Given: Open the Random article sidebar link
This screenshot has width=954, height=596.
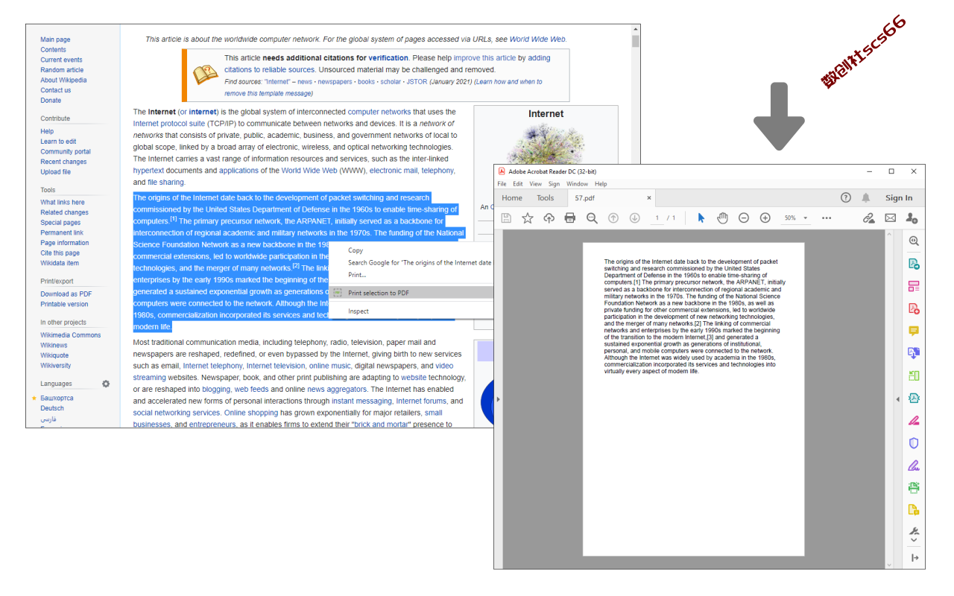Looking at the screenshot, I should pos(62,70).
